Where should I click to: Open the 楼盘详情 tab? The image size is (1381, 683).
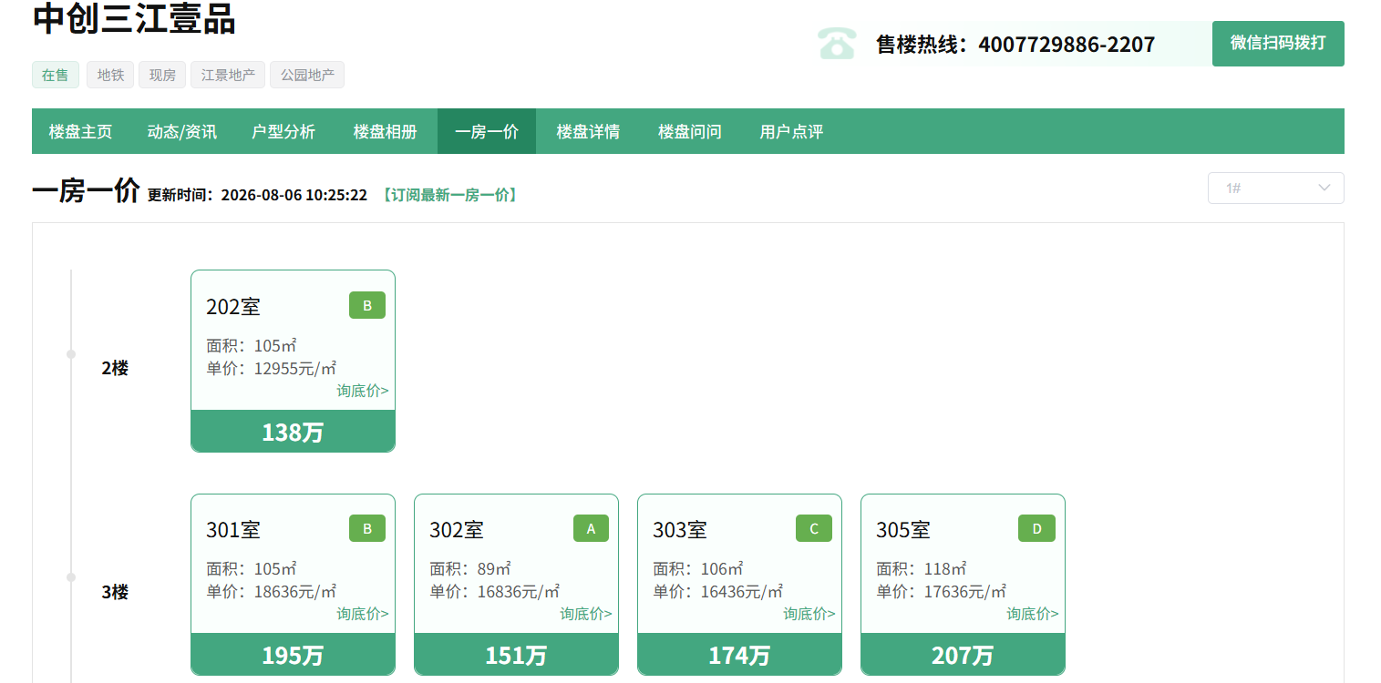[x=588, y=131]
